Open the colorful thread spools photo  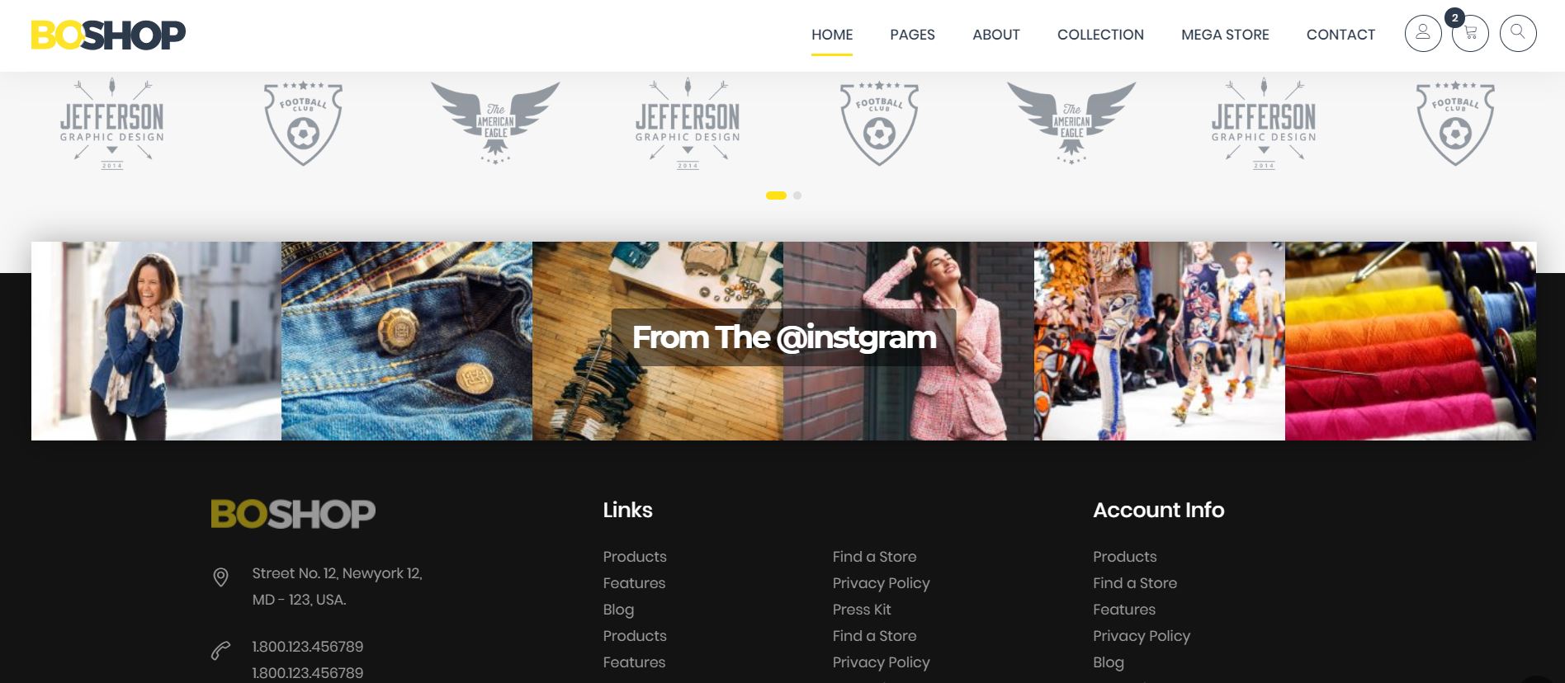click(x=1411, y=341)
